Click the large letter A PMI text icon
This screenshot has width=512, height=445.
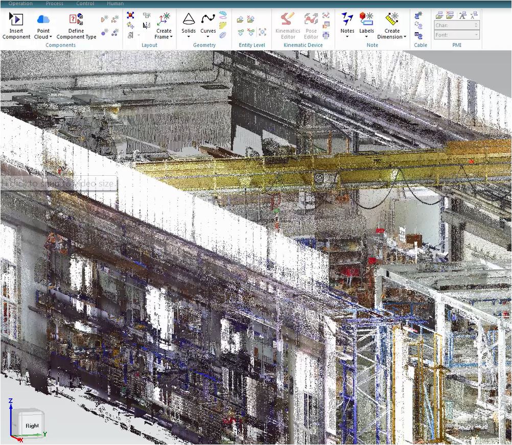click(x=462, y=15)
